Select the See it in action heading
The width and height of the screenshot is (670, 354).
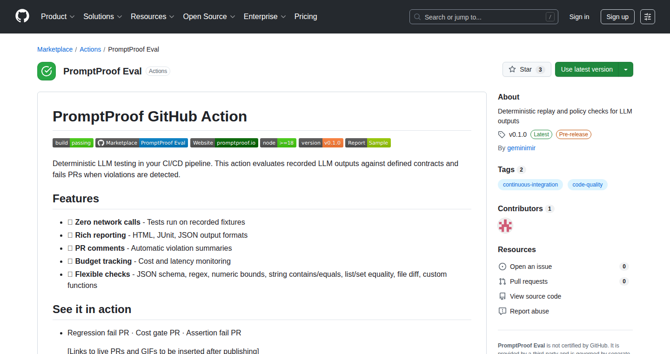click(x=92, y=309)
